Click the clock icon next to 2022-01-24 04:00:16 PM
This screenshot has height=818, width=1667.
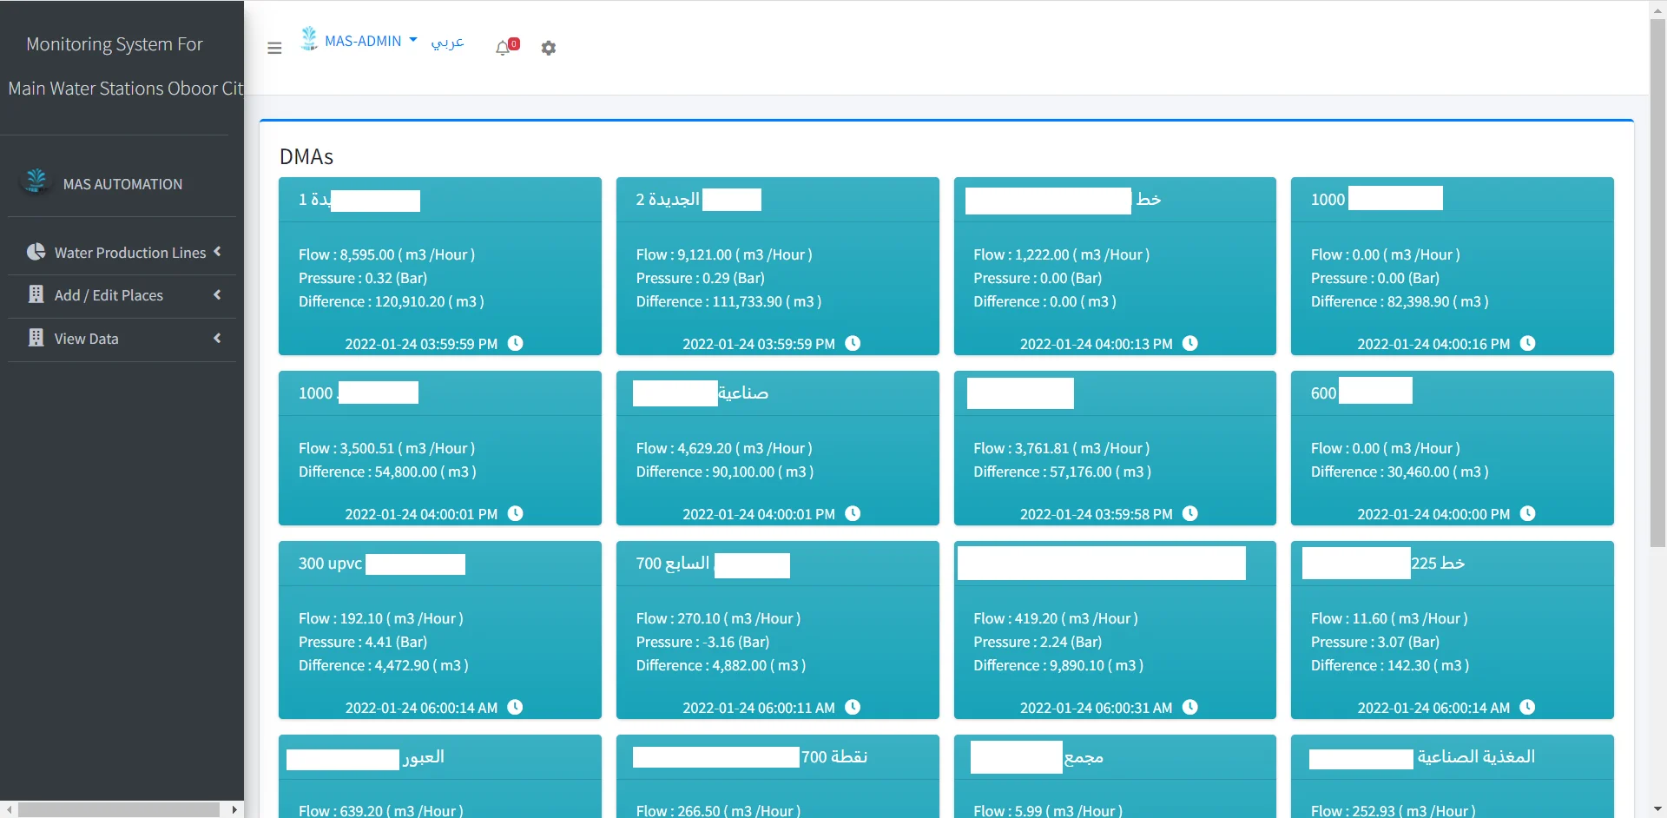coord(1528,343)
